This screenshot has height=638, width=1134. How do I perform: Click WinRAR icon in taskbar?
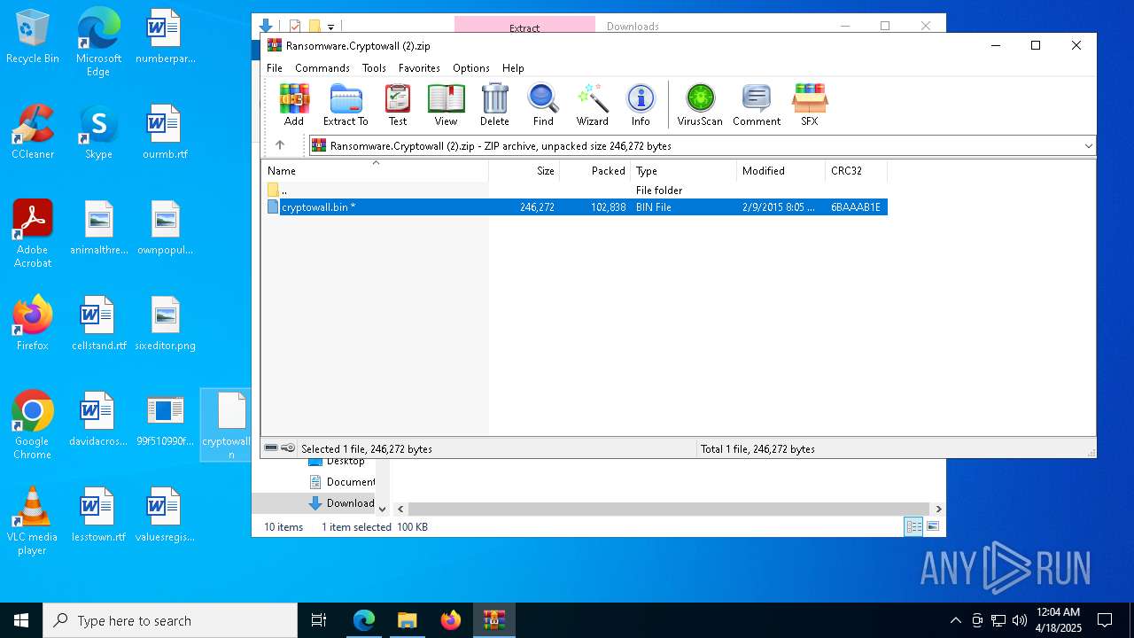(493, 620)
